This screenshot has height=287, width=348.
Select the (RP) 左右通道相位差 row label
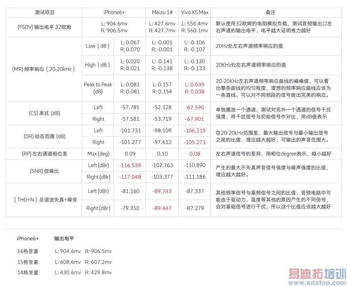pos(44,154)
